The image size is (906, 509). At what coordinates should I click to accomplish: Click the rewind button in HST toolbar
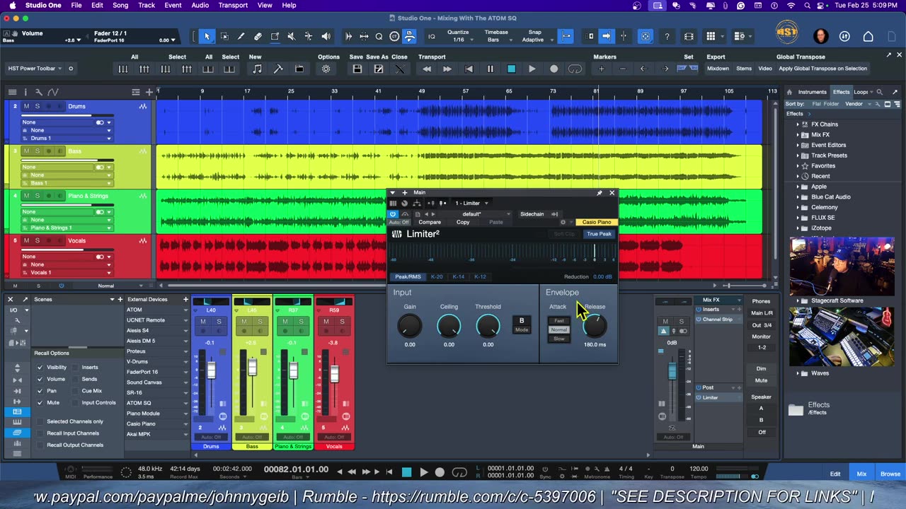427,69
